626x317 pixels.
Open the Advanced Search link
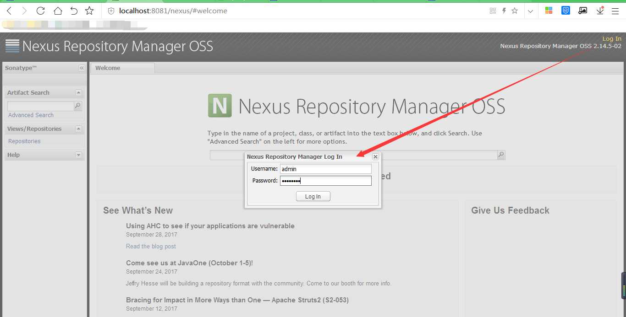tap(31, 115)
